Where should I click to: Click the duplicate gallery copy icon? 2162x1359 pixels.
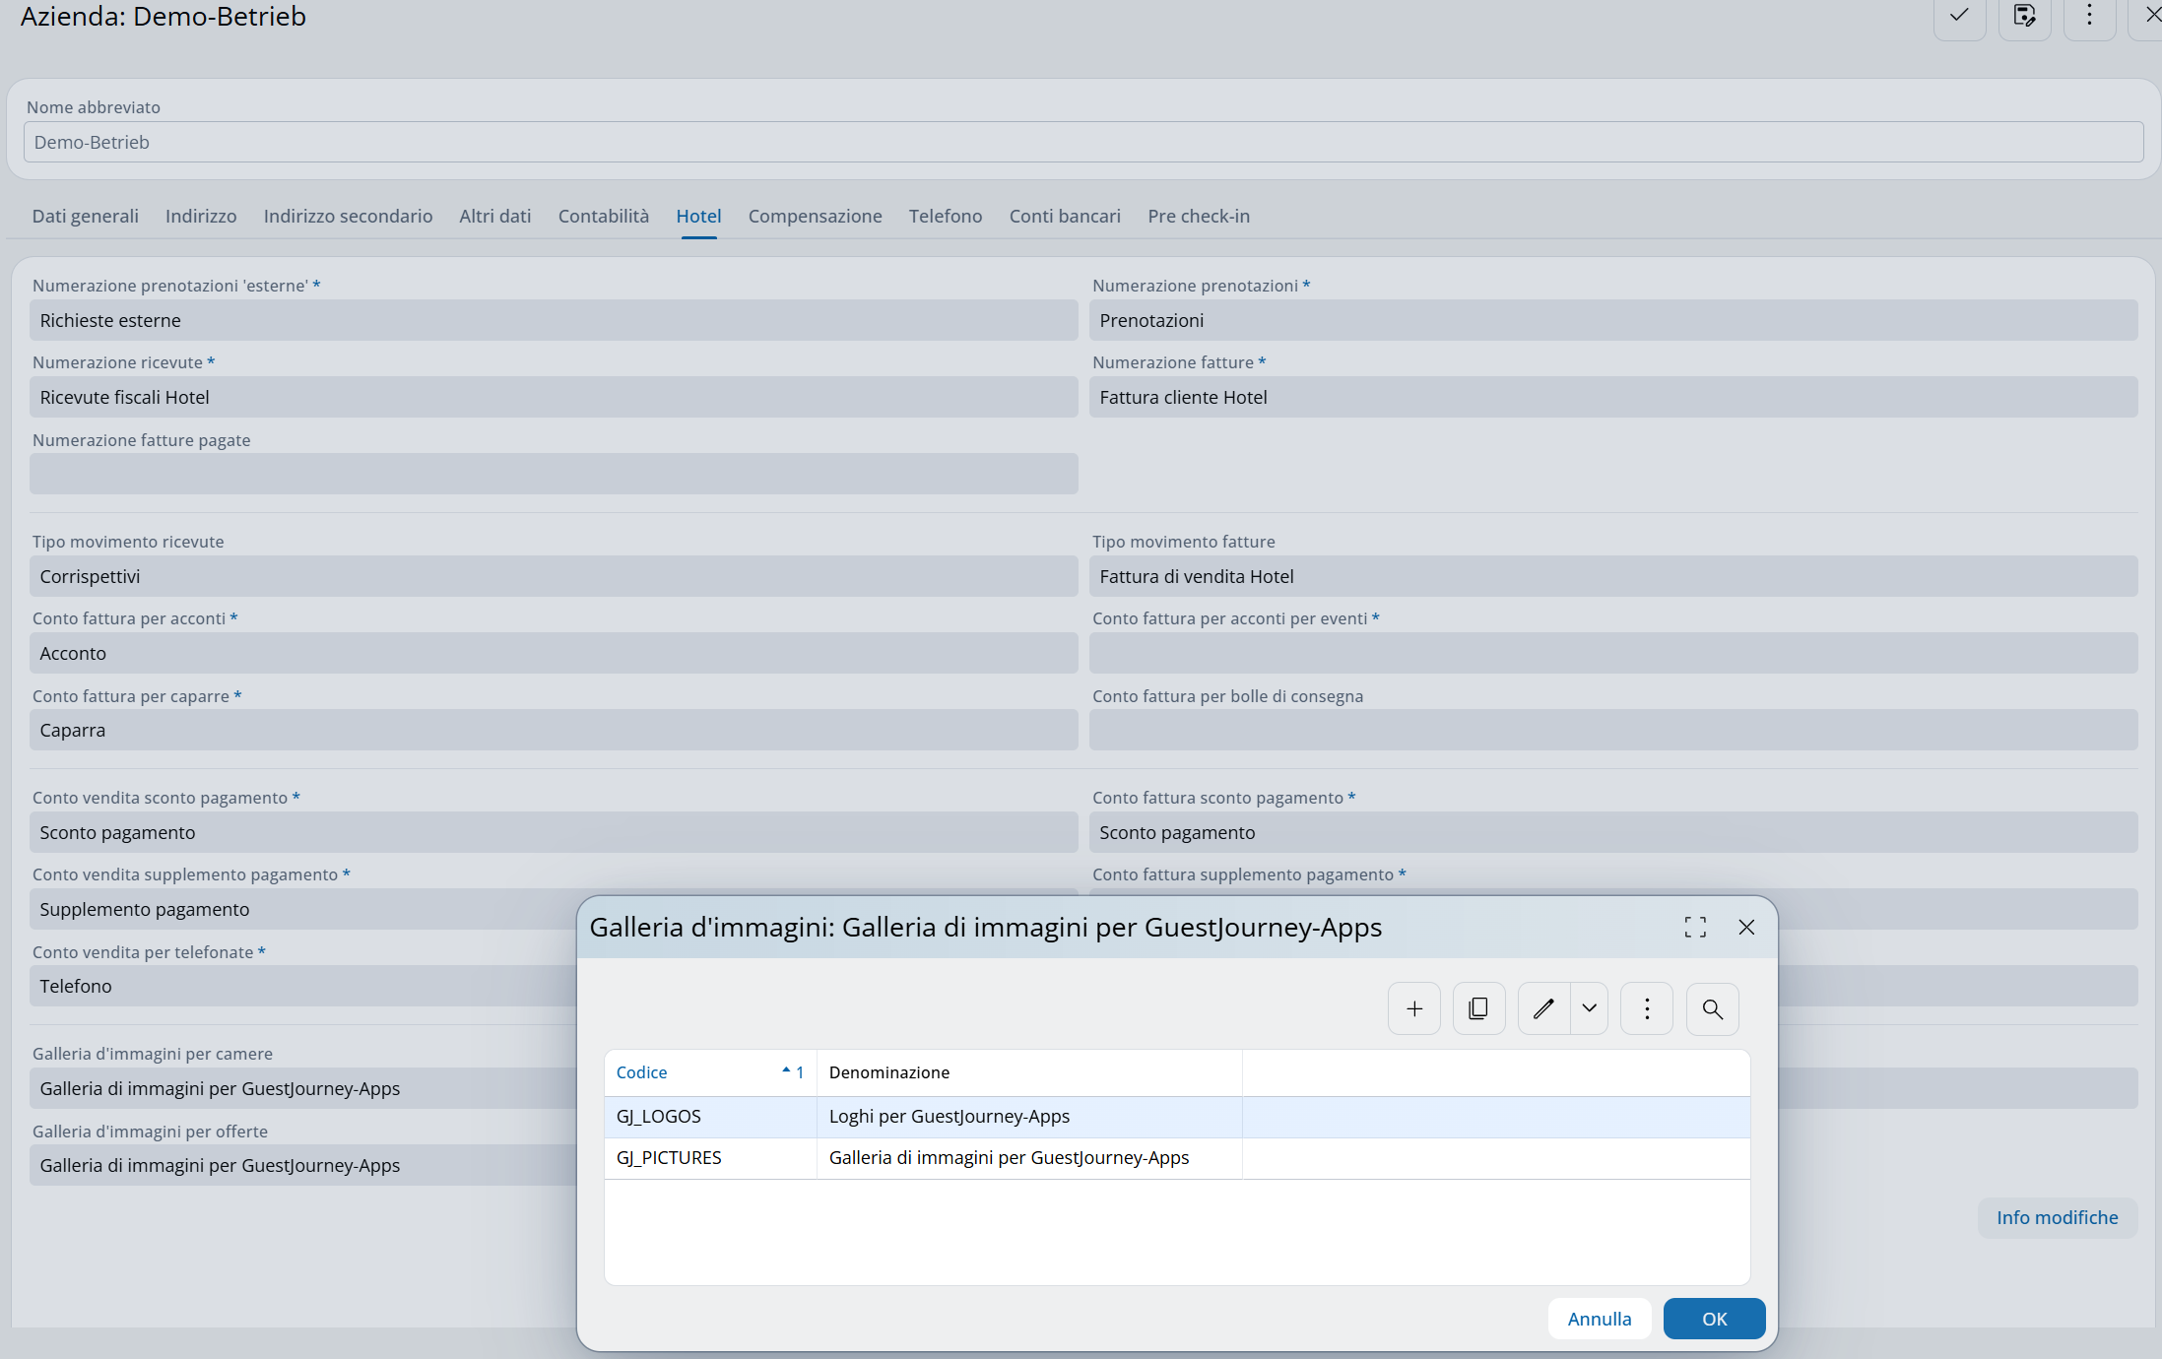pyautogui.click(x=1477, y=1008)
